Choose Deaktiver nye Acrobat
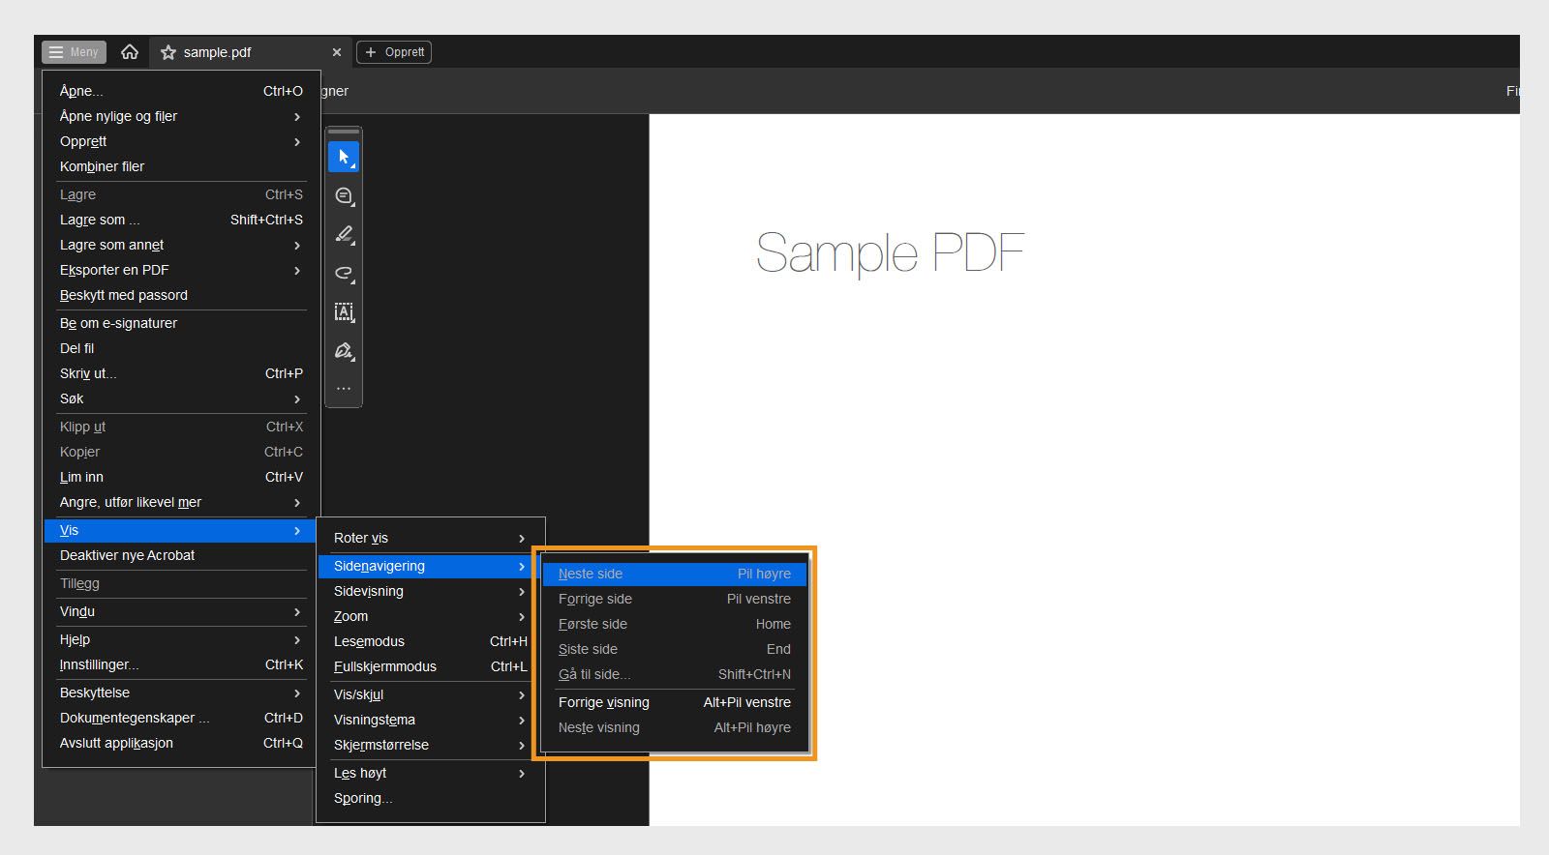 click(x=181, y=555)
